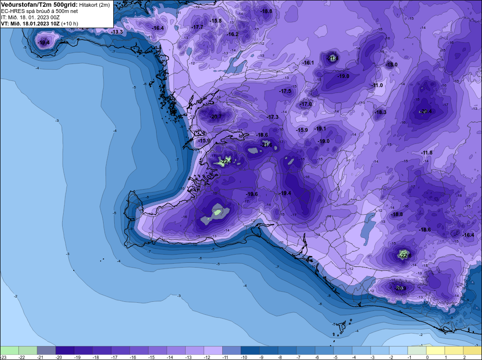This screenshot has width=482, height=360.
Task: Click the '(+10 h)' forecast offset text
Action: 70,24
